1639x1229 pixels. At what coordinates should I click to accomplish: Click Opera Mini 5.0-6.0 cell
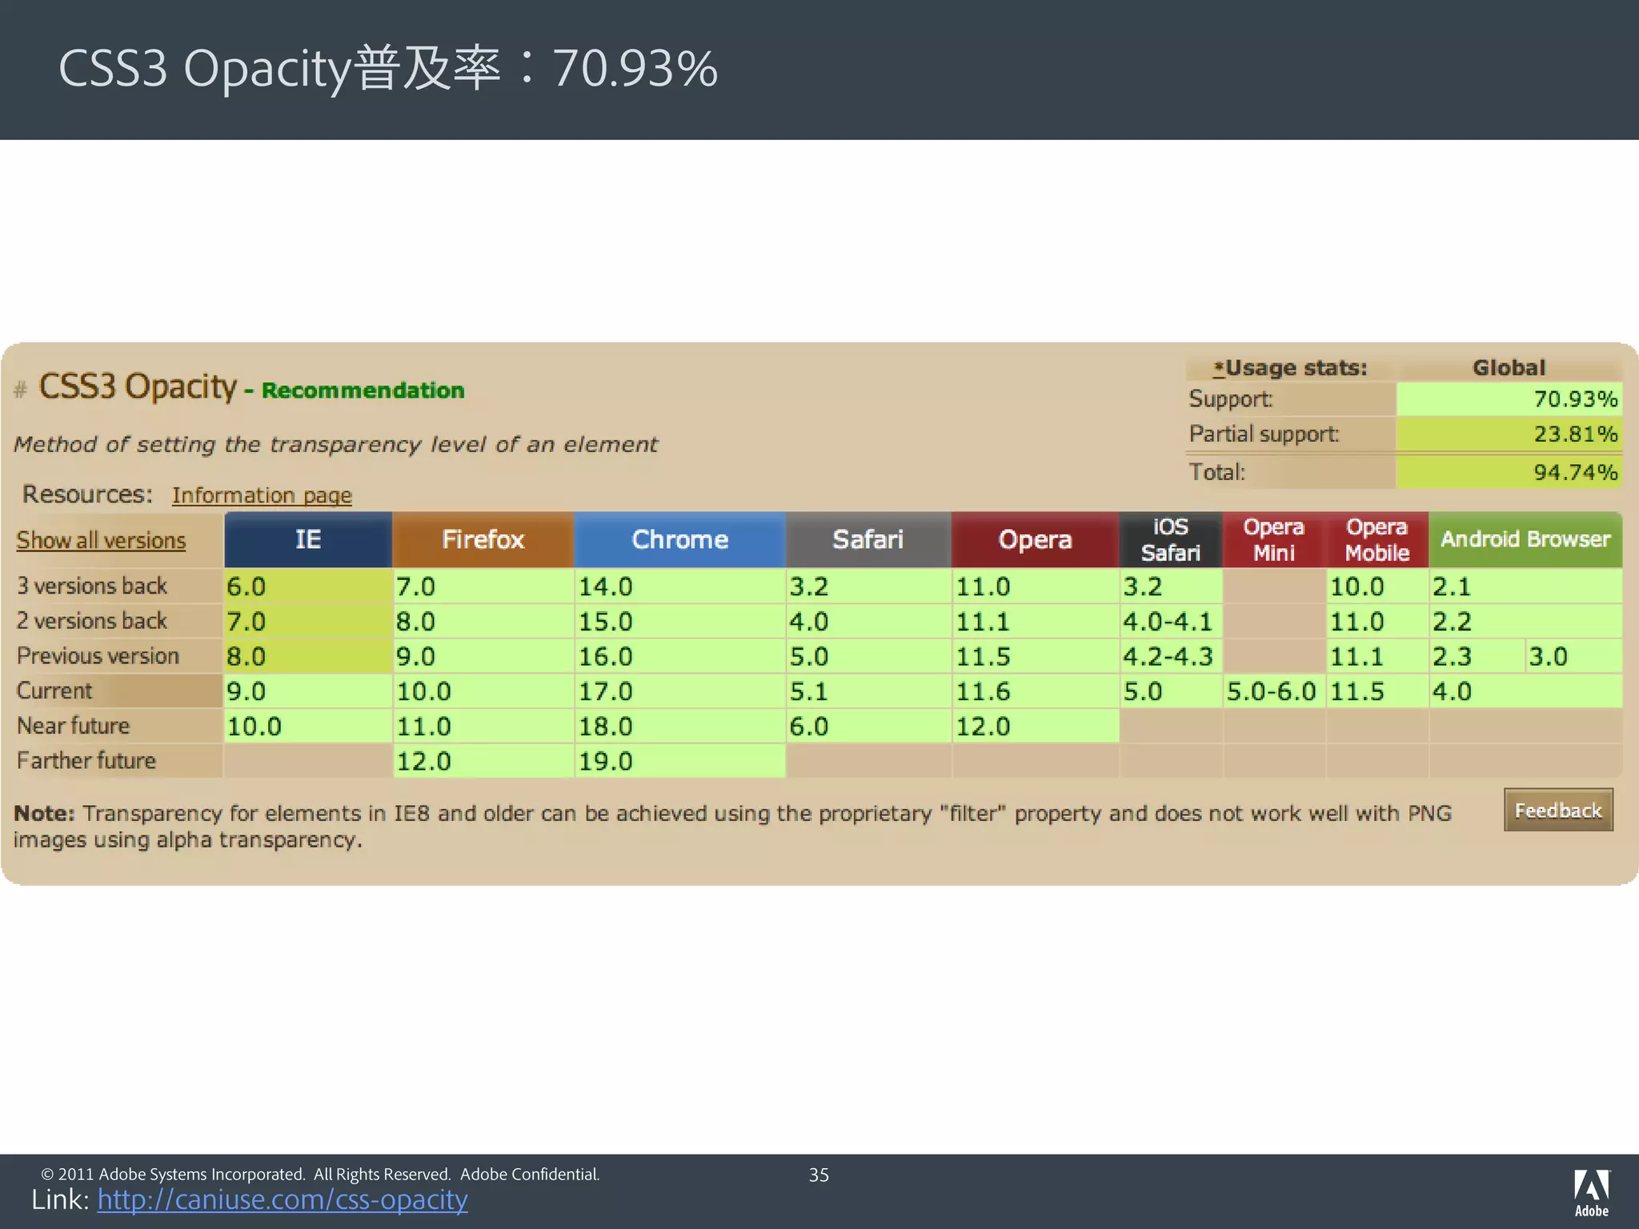pyautogui.click(x=1274, y=691)
